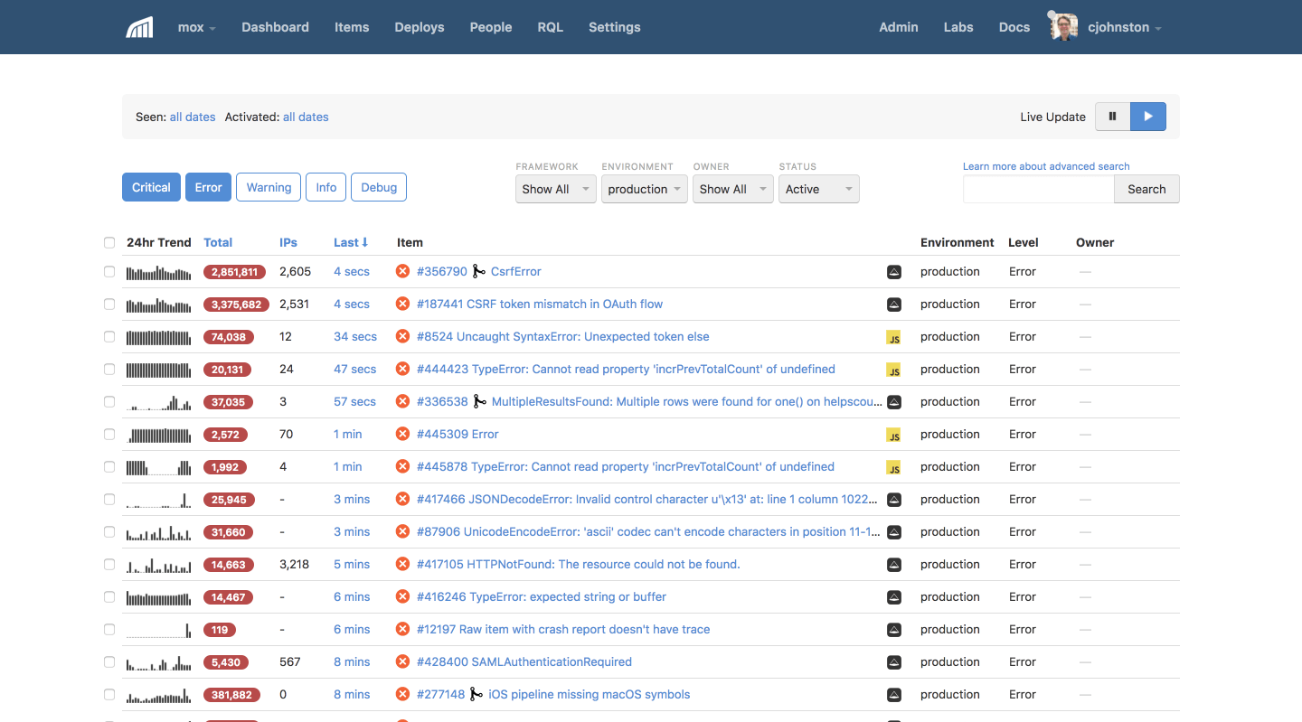Open the Learn more about advanced search link

point(1045,166)
